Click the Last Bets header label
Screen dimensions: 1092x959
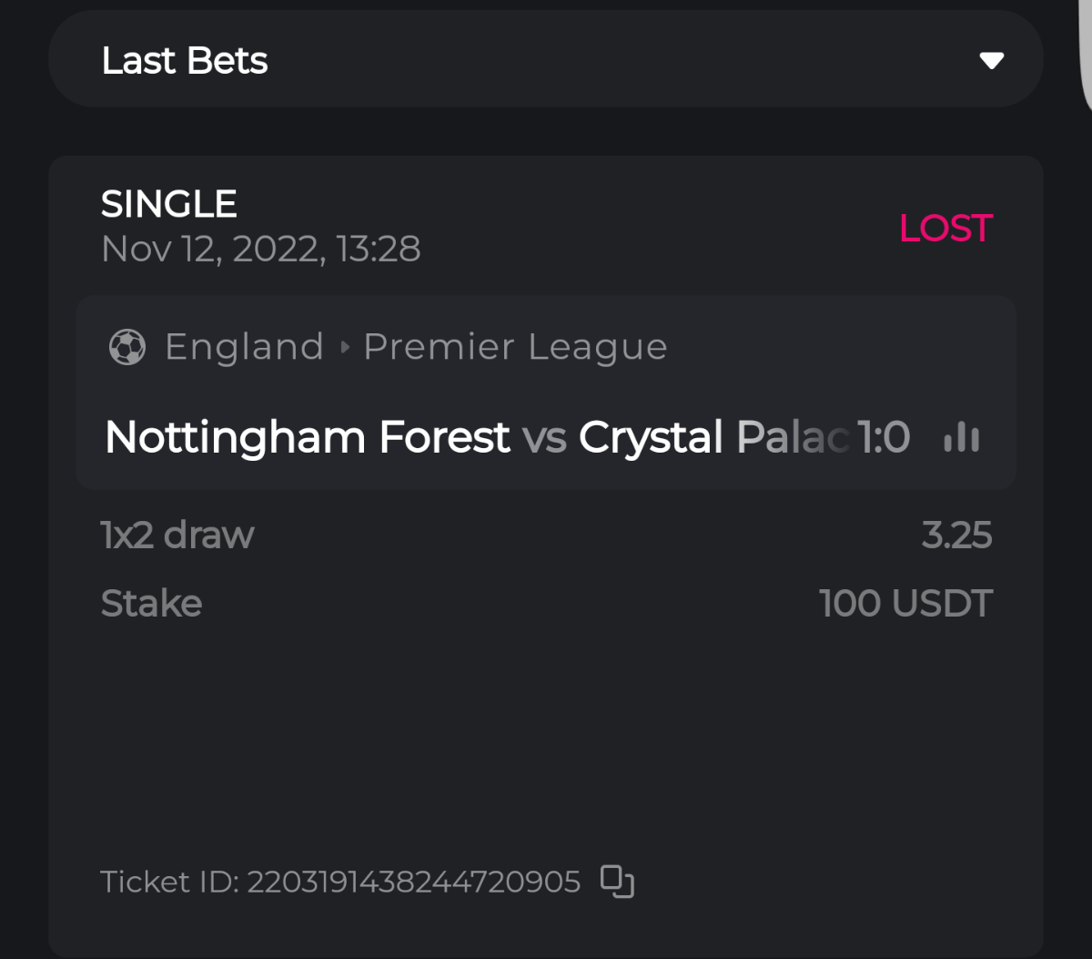pos(185,61)
